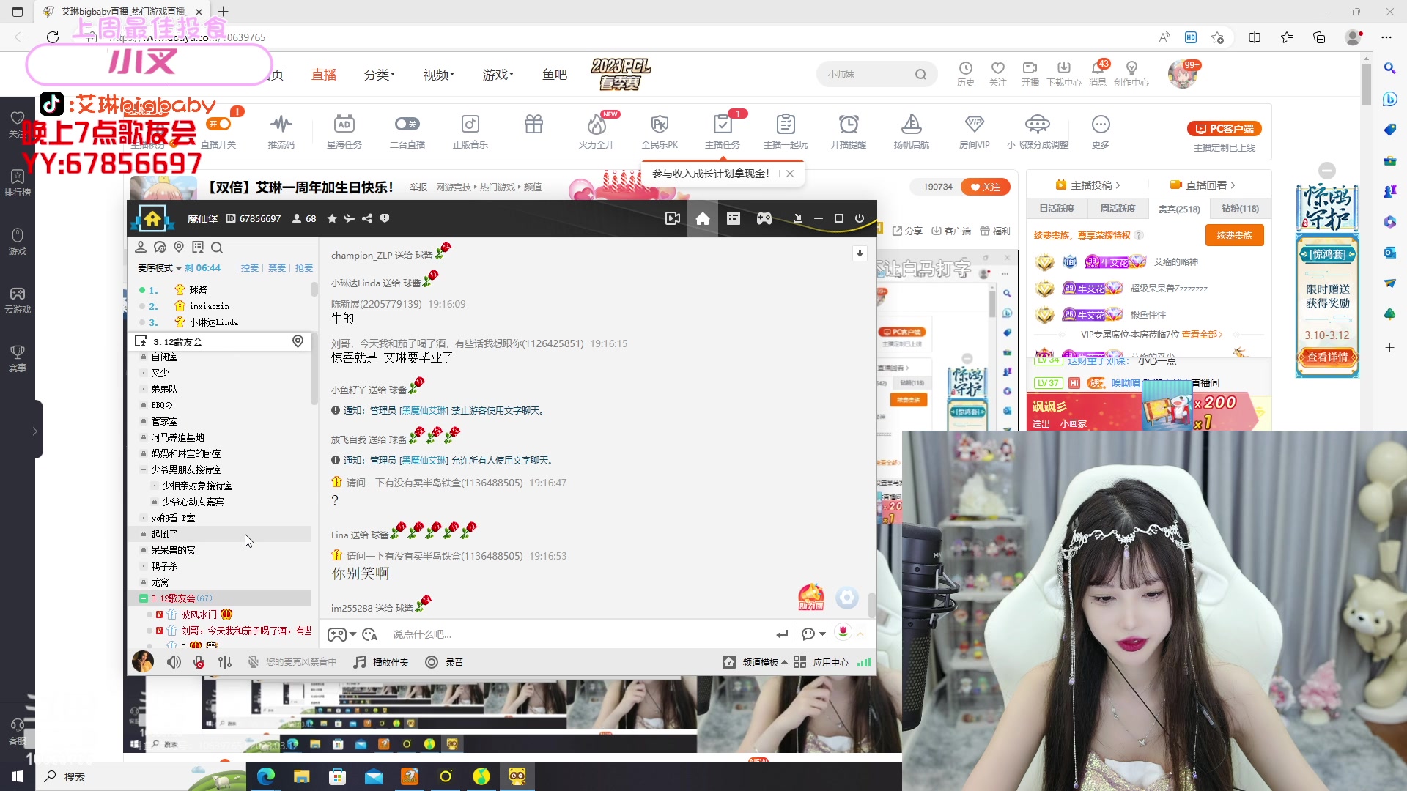Viewport: 1407px width, 791px height.
Task: Select the home icon in YY top toolbar
Action: 703,218
